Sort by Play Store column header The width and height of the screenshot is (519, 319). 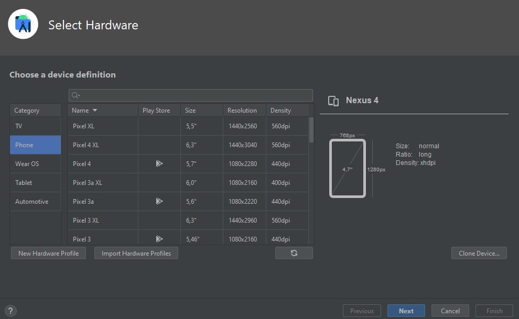pyautogui.click(x=159, y=110)
